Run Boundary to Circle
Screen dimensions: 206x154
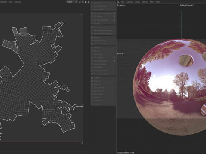[103, 71]
